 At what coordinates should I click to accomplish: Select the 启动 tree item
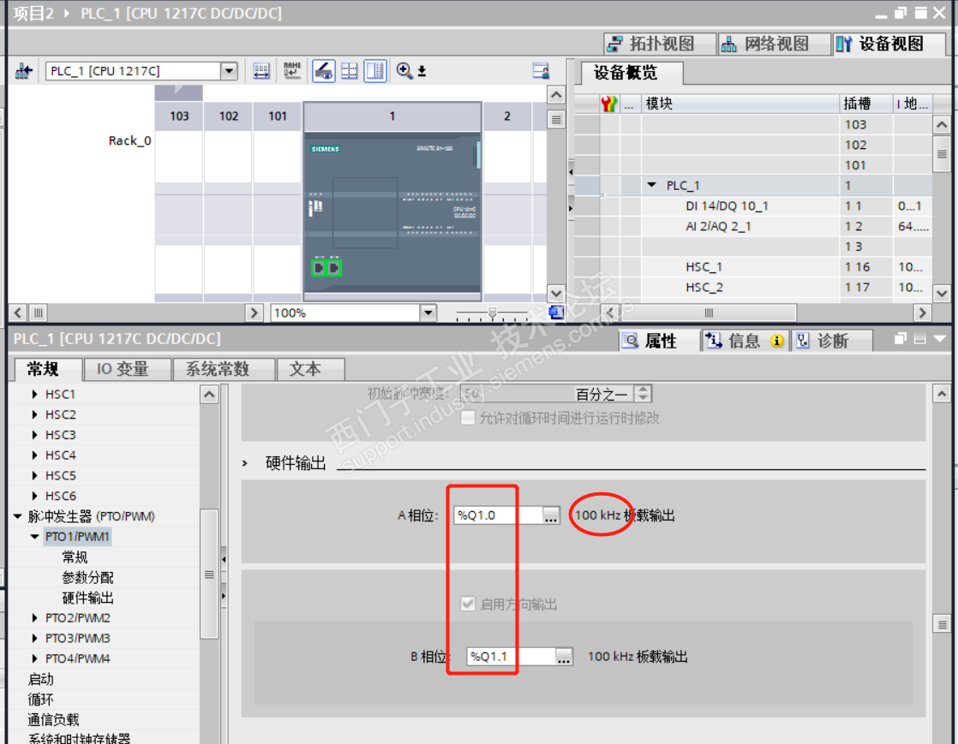[x=41, y=679]
